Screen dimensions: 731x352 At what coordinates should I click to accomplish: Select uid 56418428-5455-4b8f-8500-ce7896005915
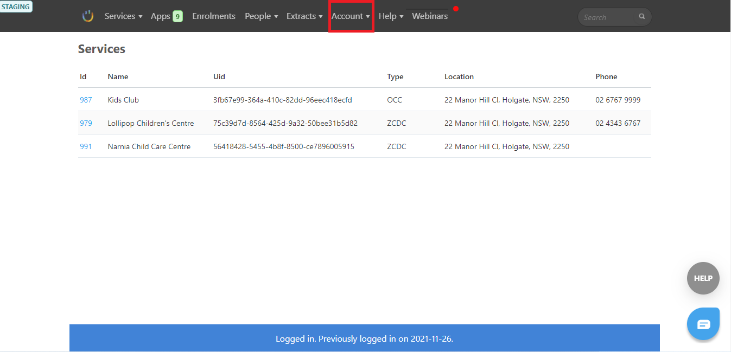[284, 146]
